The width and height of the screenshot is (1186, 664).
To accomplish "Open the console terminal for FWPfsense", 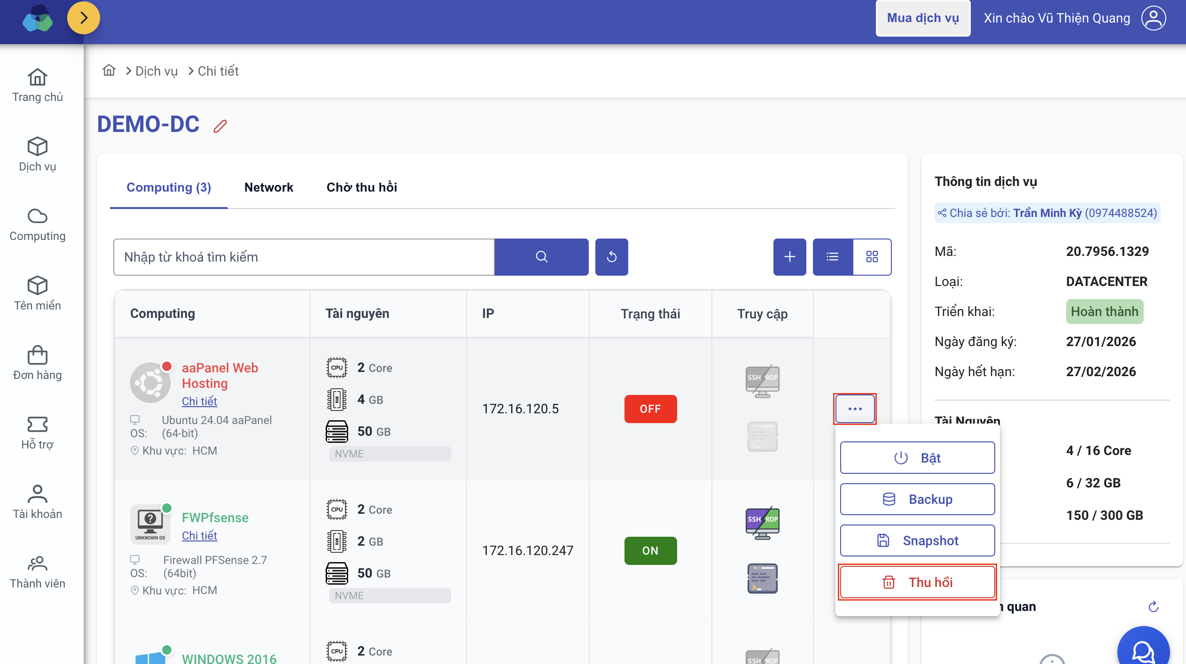I will click(x=762, y=579).
